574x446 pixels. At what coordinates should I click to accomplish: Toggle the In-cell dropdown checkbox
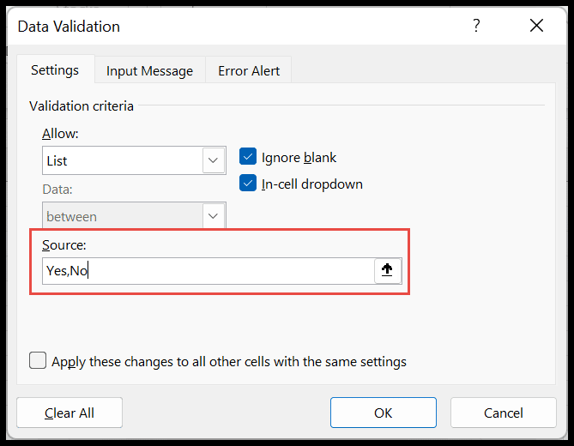point(248,184)
